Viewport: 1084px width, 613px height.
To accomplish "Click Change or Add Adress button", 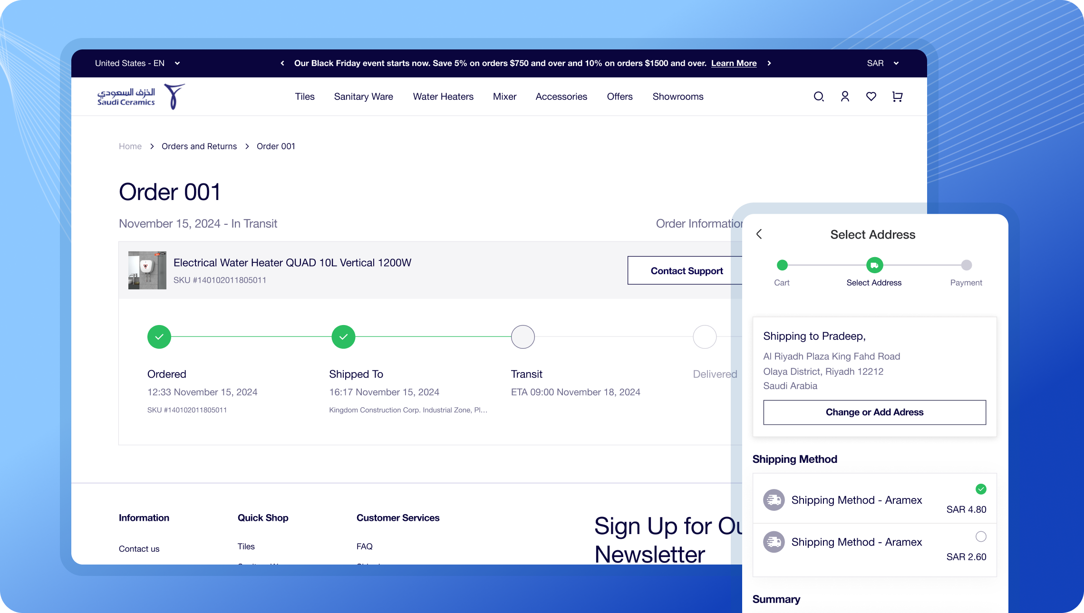I will 874,412.
